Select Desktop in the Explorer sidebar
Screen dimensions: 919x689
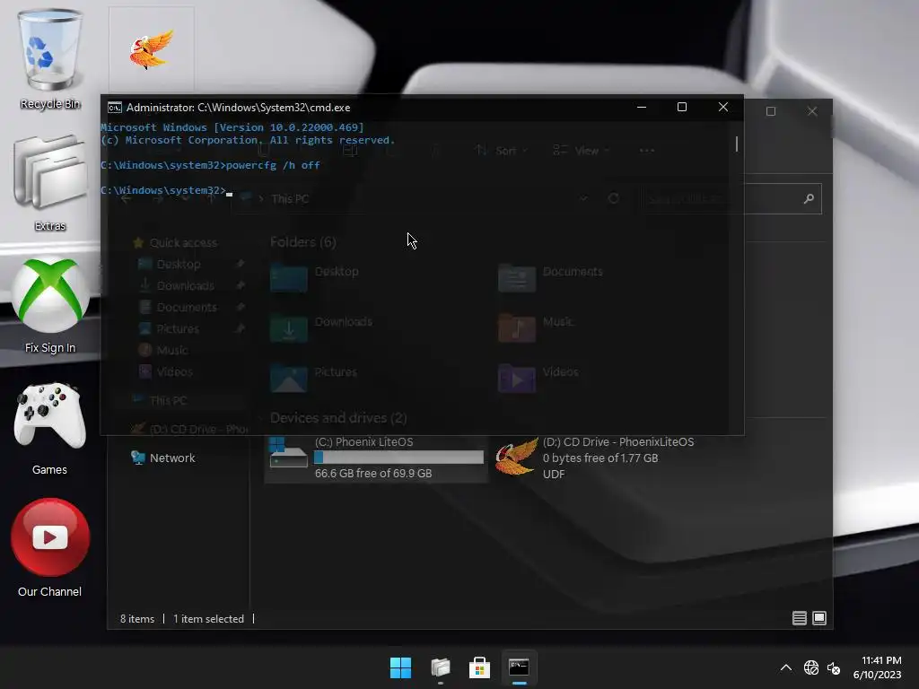[179, 265]
